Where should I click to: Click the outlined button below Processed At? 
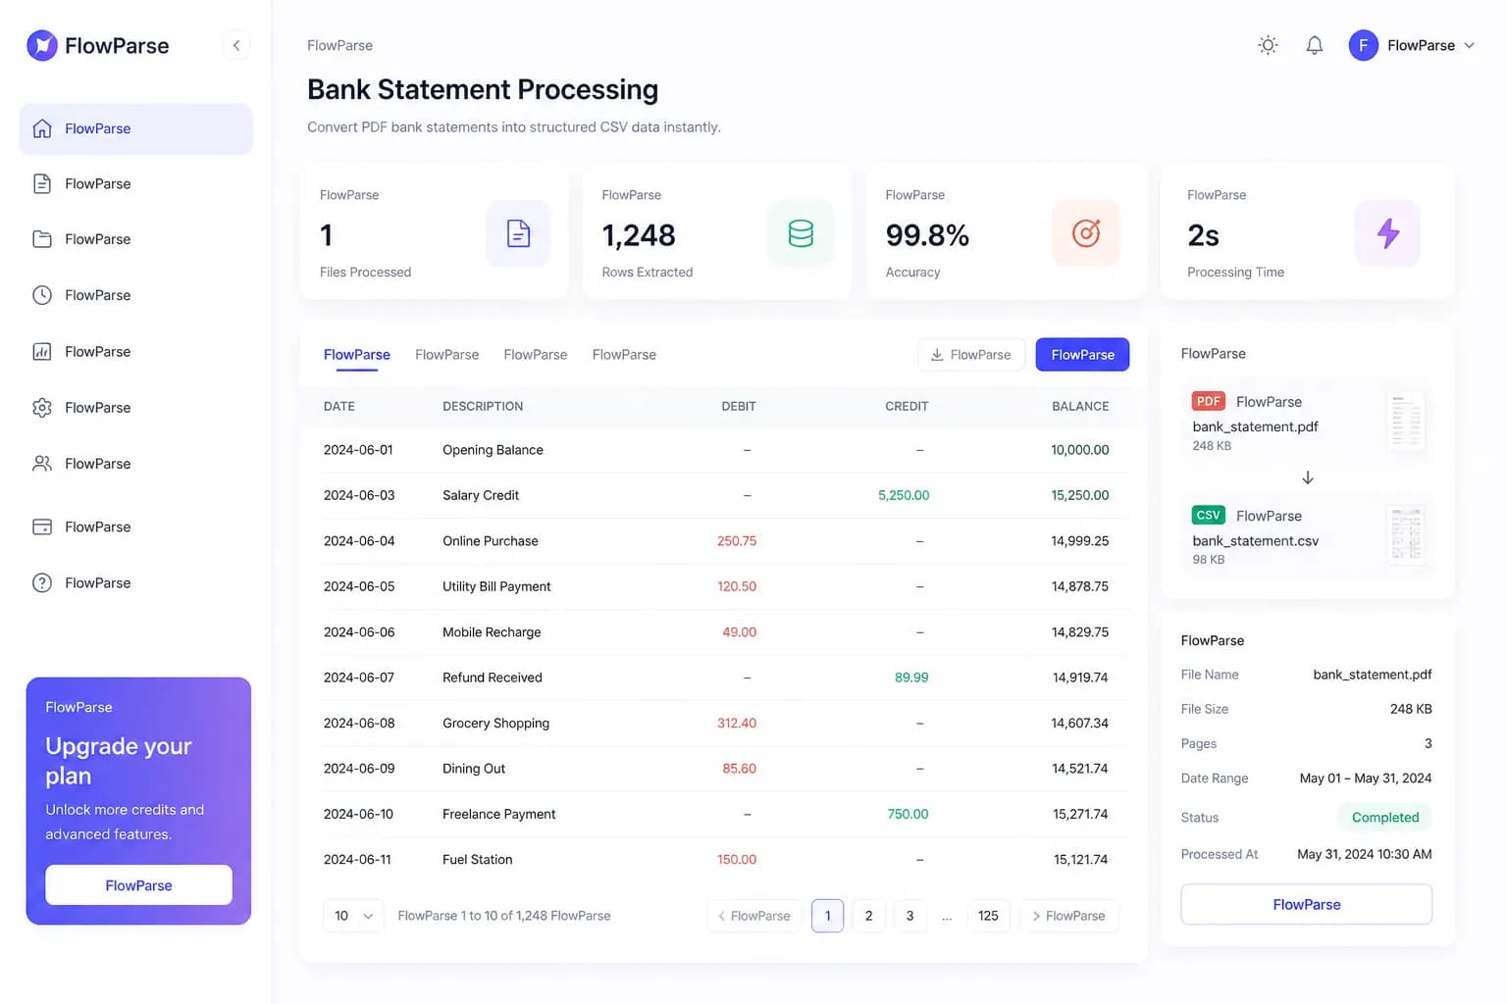tap(1306, 904)
